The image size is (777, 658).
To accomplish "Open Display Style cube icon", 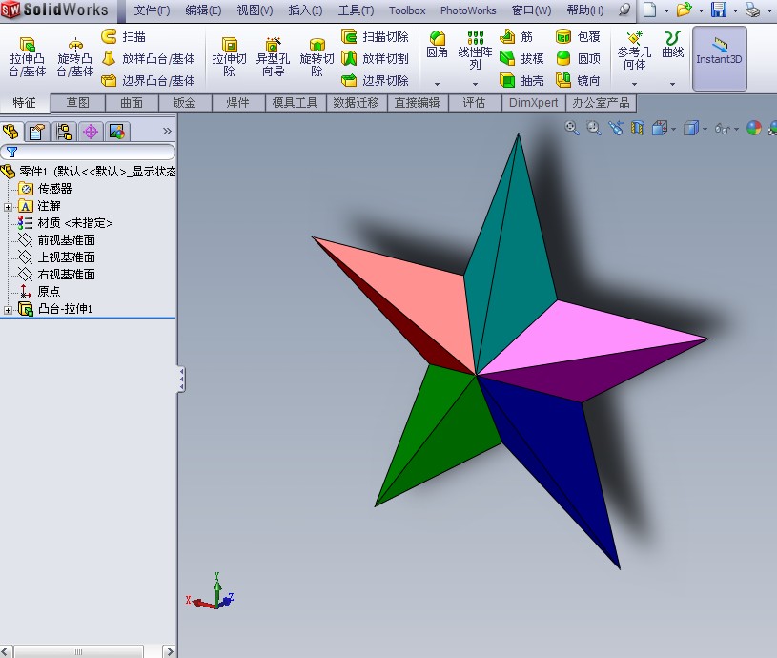I will 691,129.
